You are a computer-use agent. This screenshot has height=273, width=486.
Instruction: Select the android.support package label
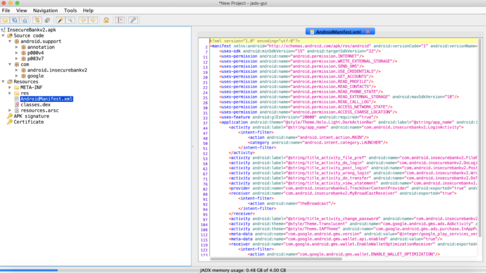[41, 41]
